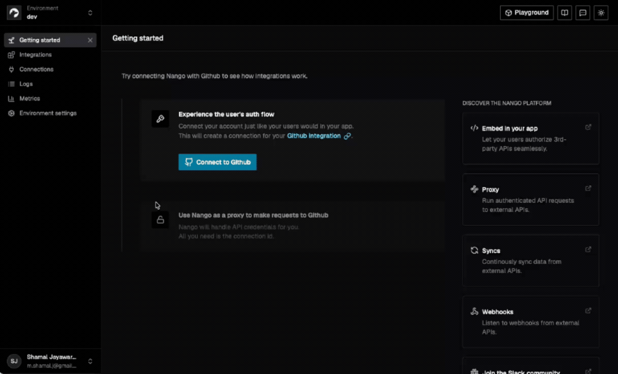Open Embed in your app external link icon
Viewport: 618px width, 374px height.
[x=588, y=127]
